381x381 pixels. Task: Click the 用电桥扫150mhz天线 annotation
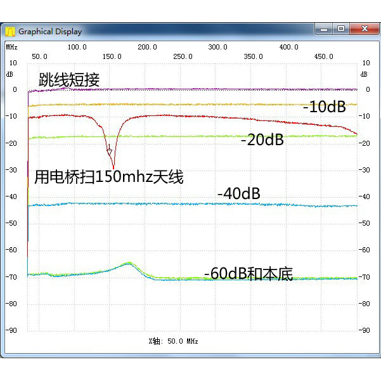pyautogui.click(x=108, y=176)
